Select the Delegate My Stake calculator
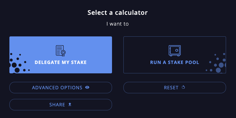Screen dimensions: 236x118 pyautogui.click(x=61, y=55)
